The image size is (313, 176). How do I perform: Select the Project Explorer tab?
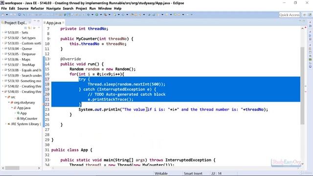point(16,23)
